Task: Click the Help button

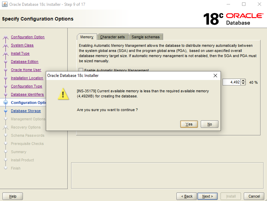Action: click(13, 196)
